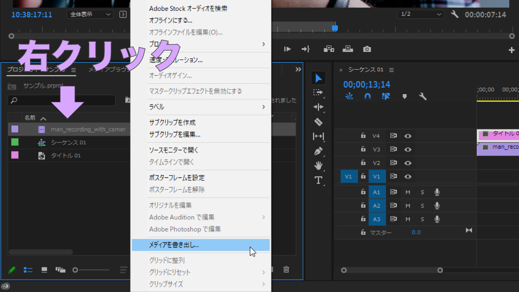This screenshot has height=292, width=519.
Task: Select the シーケンス 01 item in project
Action: pos(69,142)
